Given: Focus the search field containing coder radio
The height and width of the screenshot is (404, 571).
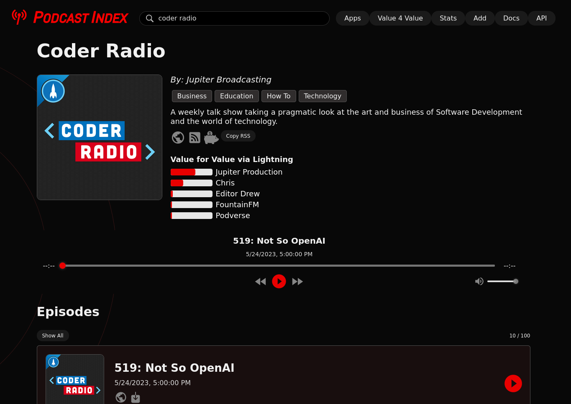Looking at the screenshot, I should point(234,18).
